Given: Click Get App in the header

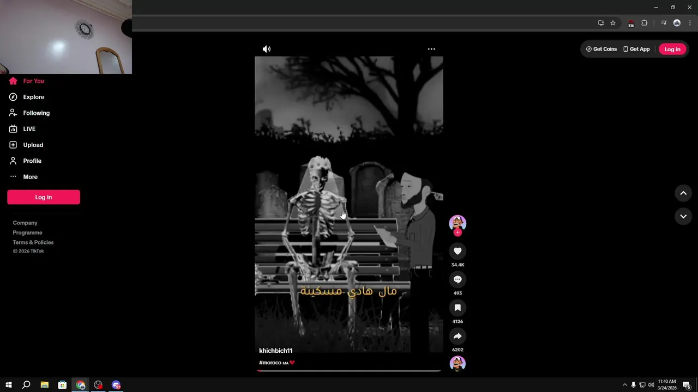Looking at the screenshot, I should [636, 49].
